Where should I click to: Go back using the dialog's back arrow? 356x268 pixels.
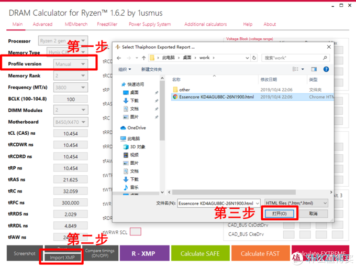click(x=119, y=58)
